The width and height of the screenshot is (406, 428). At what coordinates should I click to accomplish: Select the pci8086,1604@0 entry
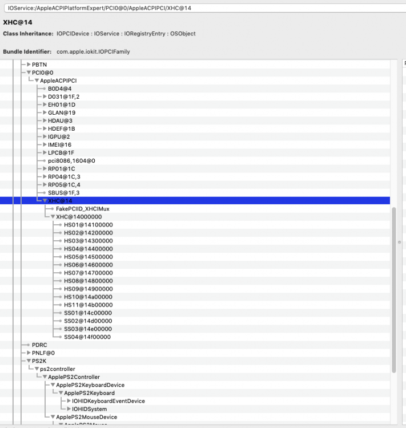pos(71,161)
